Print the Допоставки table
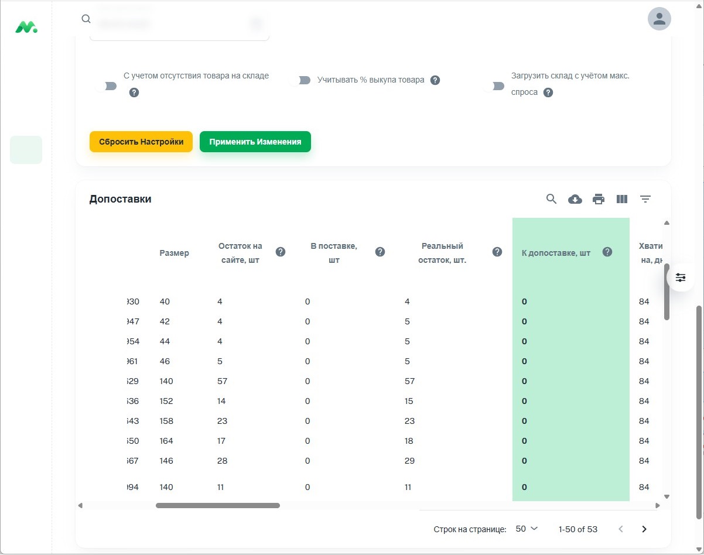The width and height of the screenshot is (704, 555). (x=599, y=199)
